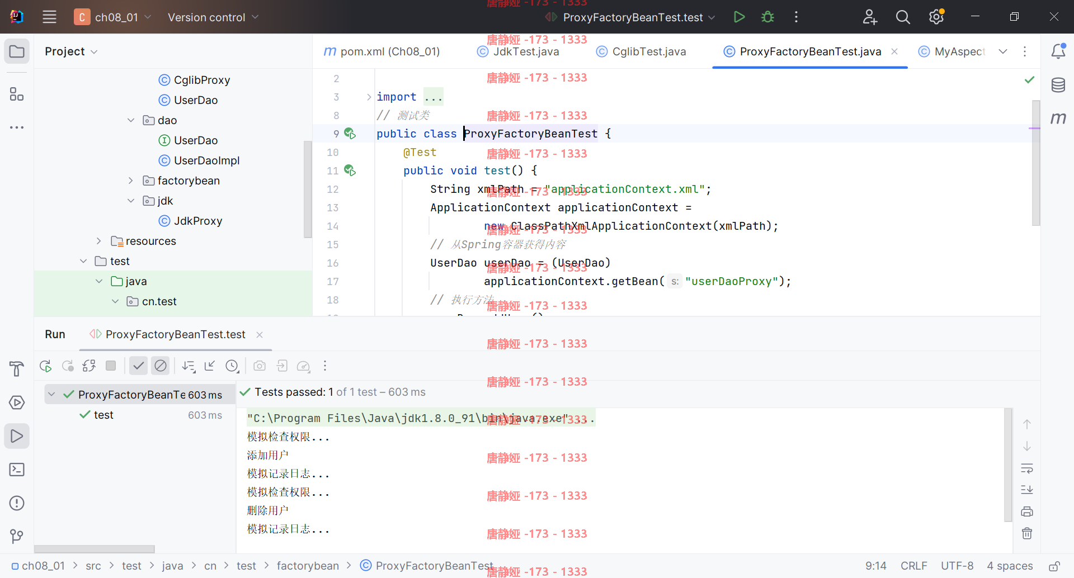This screenshot has width=1074, height=578.
Task: Click run gutter icon beside test method
Action: (350, 170)
